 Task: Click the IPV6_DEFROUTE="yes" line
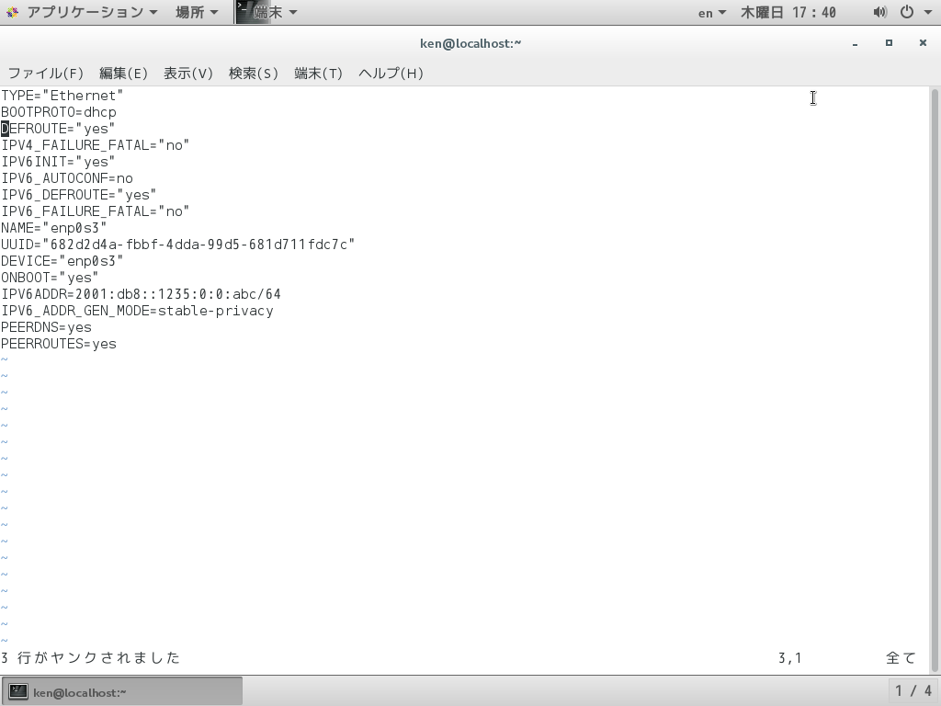click(x=79, y=195)
